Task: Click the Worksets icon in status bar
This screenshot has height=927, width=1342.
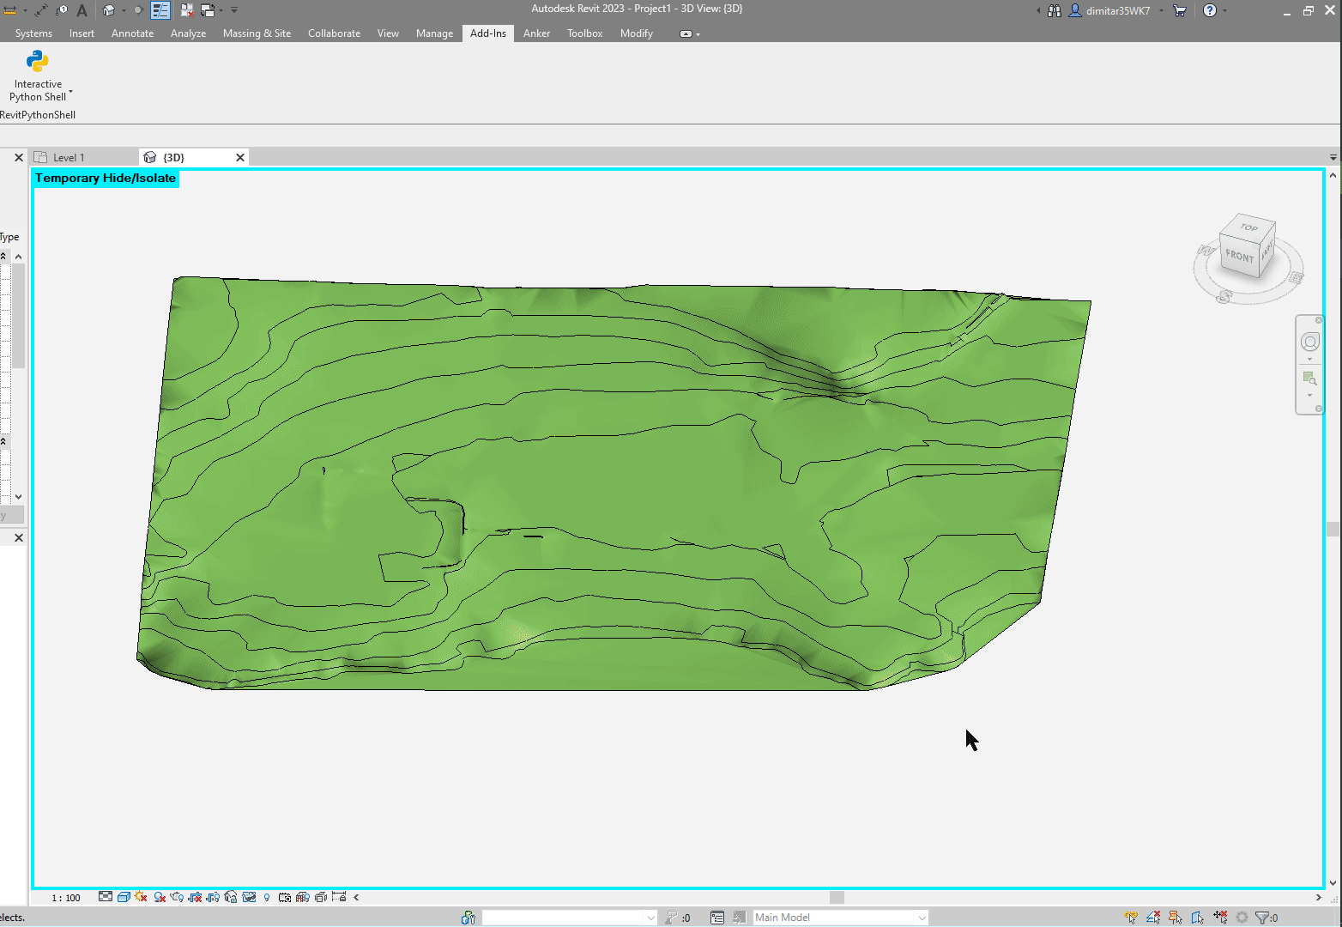Action: pos(468,918)
